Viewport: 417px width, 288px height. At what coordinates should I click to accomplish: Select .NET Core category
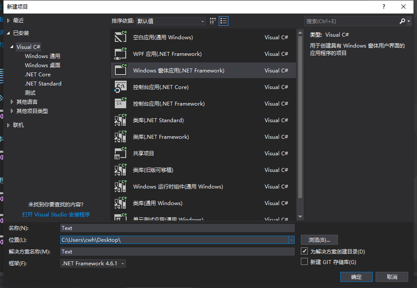coord(38,74)
